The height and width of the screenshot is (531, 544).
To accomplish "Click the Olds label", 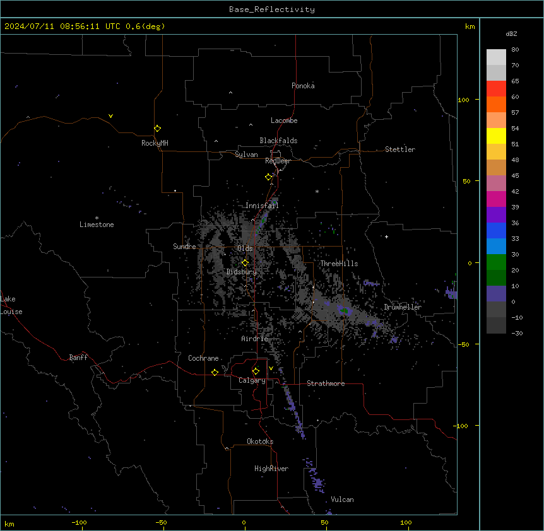I will (x=245, y=248).
